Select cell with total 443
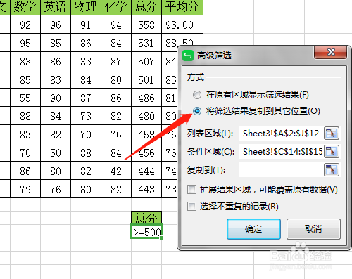The height and width of the screenshot is (279, 352). tap(146, 189)
